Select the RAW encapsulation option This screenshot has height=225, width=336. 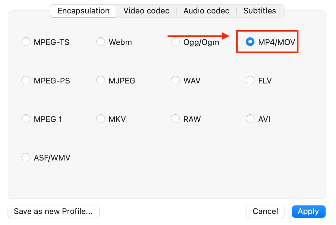175,119
